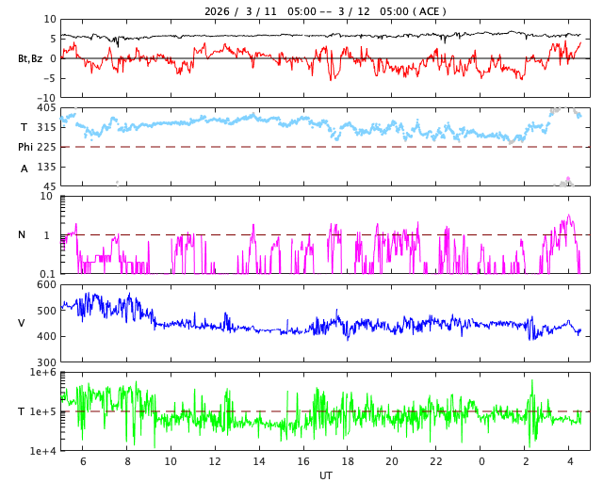Click the UT label below the x-axis
The width and height of the screenshot is (603, 482).
point(325,475)
